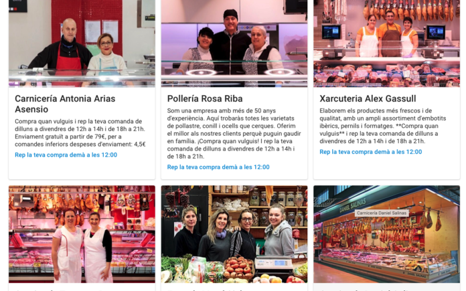Open photo of two butchers in white aprons
Image resolution: width=466 pixels, height=291 pixels.
click(82, 234)
